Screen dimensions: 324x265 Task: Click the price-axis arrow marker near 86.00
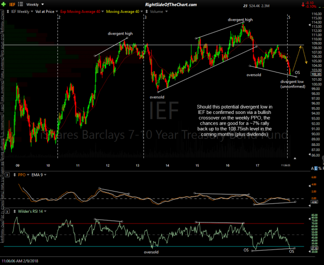pyautogui.click(x=310, y=155)
